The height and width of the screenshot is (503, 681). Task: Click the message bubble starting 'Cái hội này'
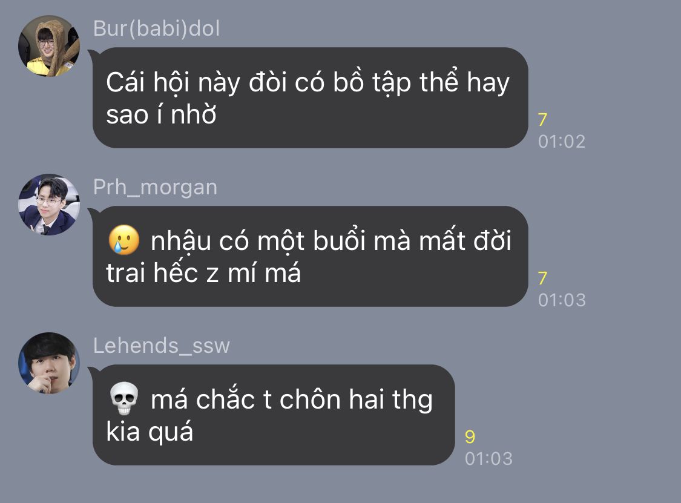click(x=310, y=97)
